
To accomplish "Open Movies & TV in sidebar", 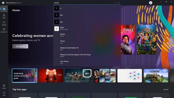I will pos(4,30).
